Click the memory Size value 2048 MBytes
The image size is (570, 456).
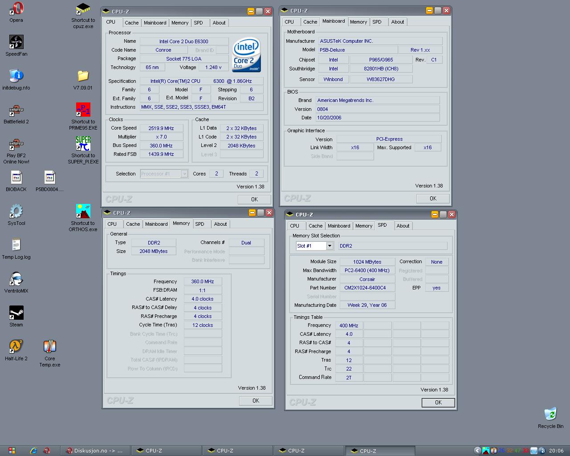tap(154, 251)
